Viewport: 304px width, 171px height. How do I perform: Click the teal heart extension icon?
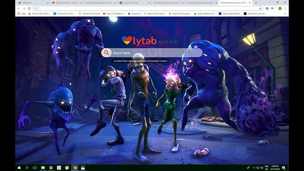(x=273, y=8)
